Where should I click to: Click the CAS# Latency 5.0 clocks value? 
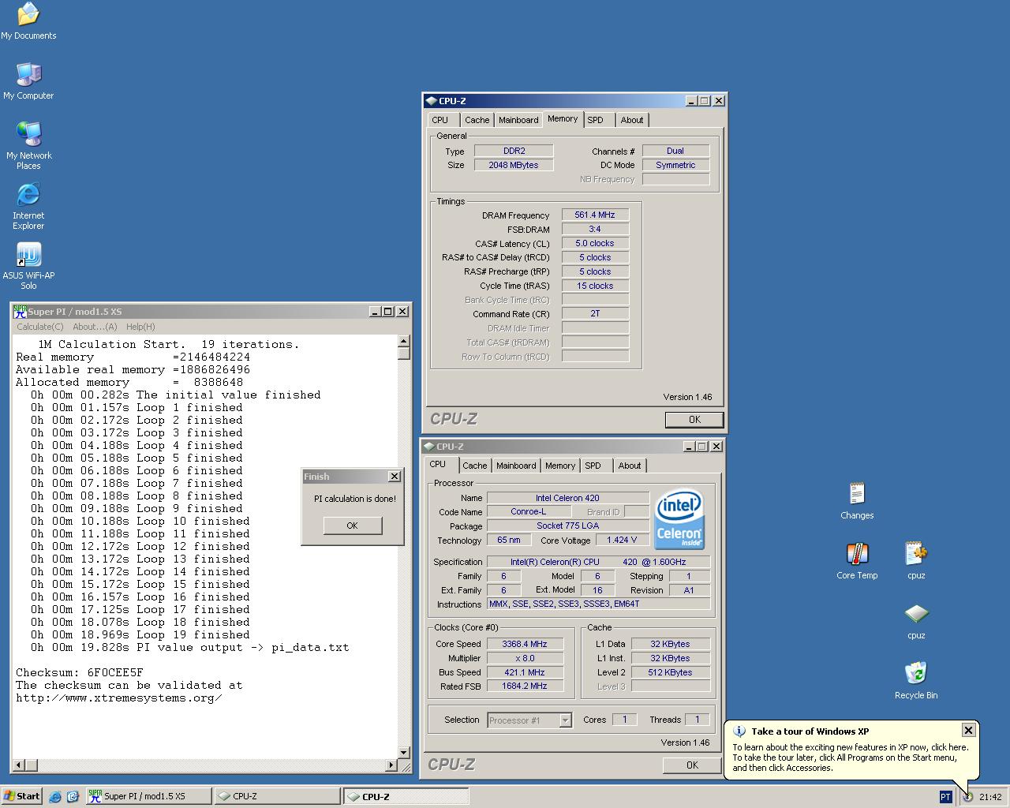(595, 243)
